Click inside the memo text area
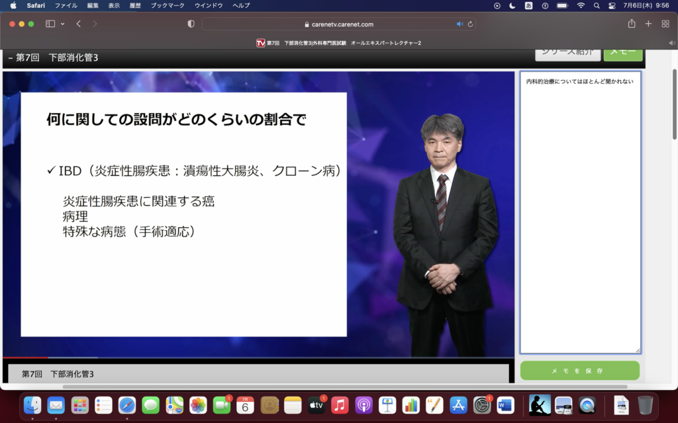The height and width of the screenshot is (423, 678). coord(580,211)
